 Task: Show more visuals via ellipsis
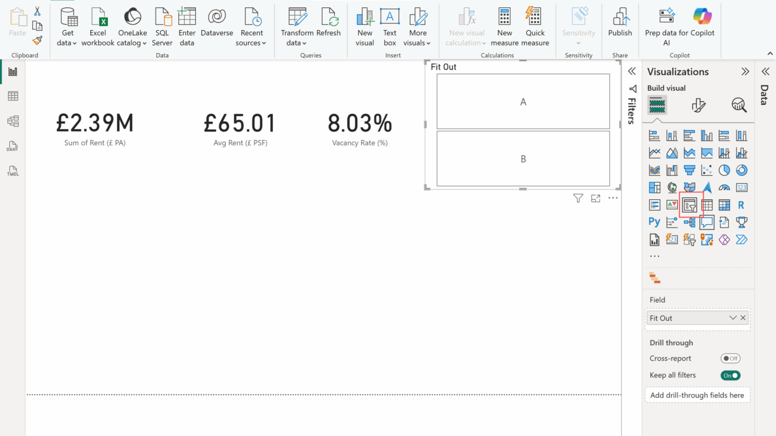point(655,256)
